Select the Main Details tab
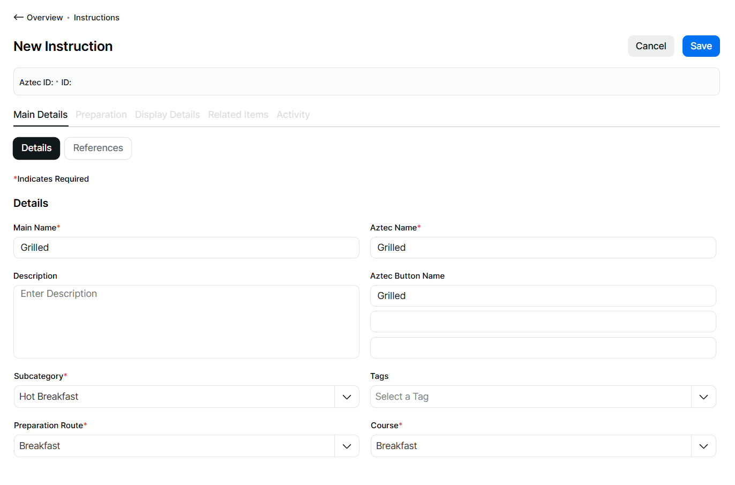 [x=41, y=115]
